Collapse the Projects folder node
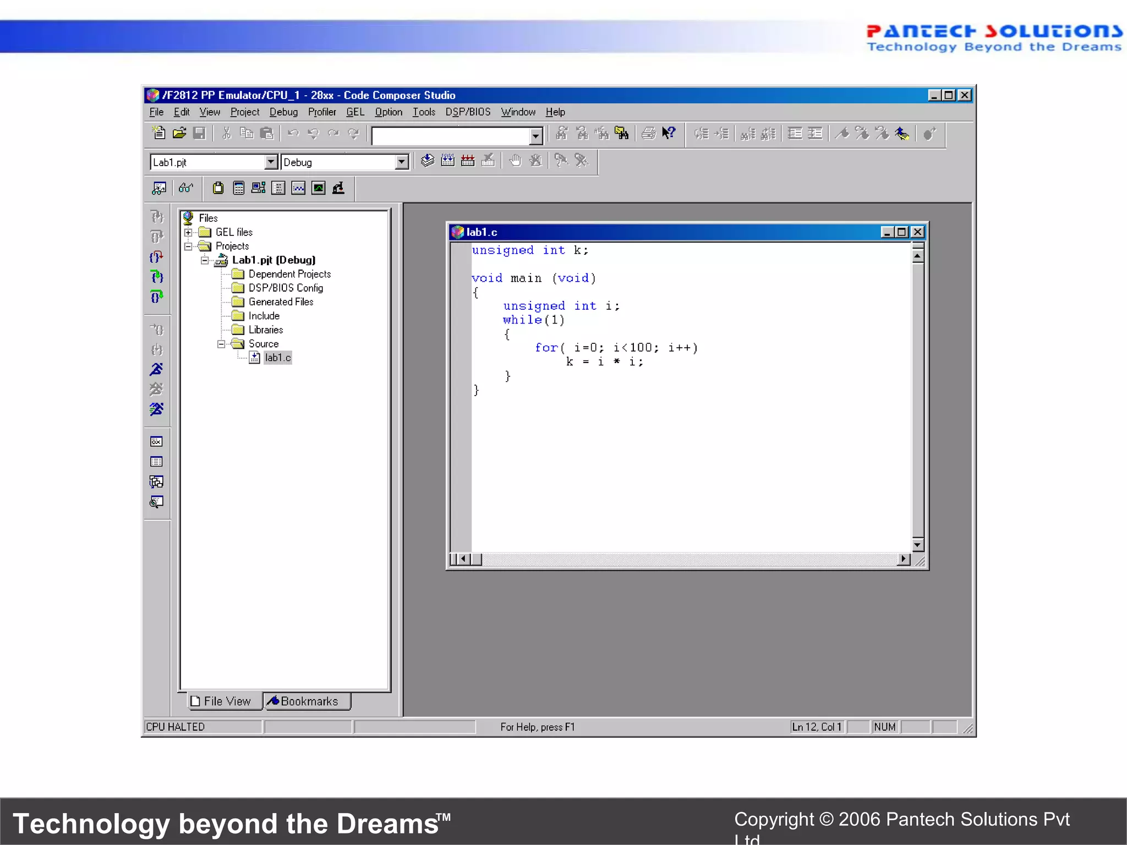 pos(188,246)
